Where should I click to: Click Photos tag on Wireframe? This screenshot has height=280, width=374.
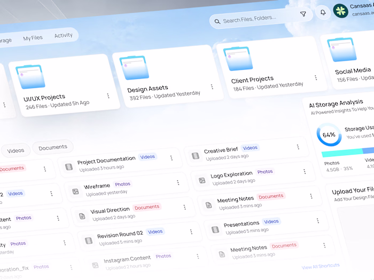click(x=122, y=185)
